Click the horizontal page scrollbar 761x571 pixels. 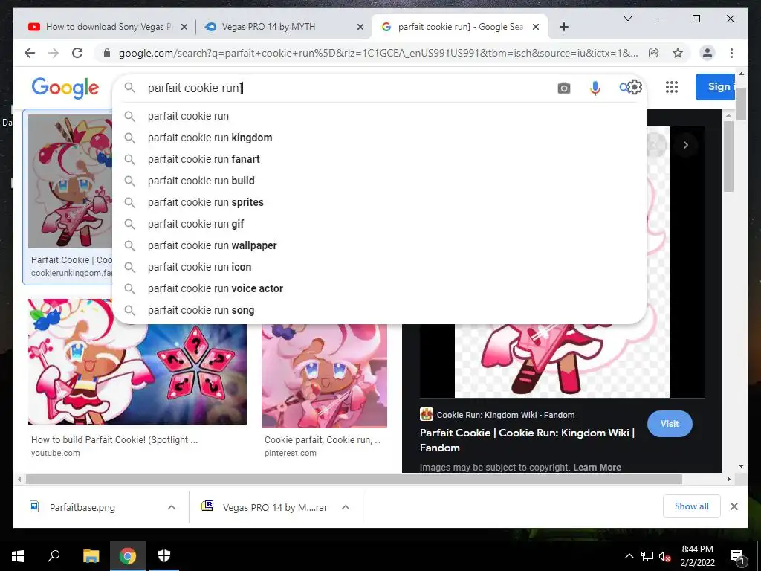354,480
